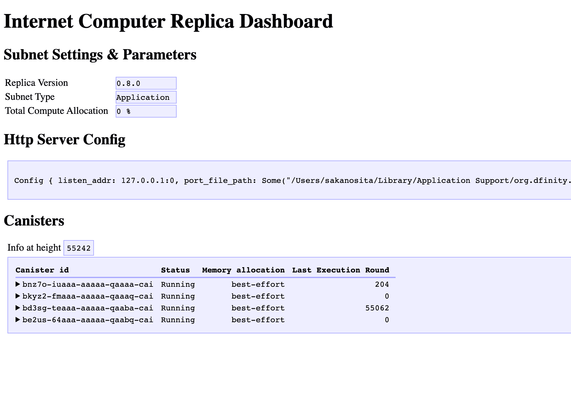Click the Memory allocation column header

coord(243,270)
